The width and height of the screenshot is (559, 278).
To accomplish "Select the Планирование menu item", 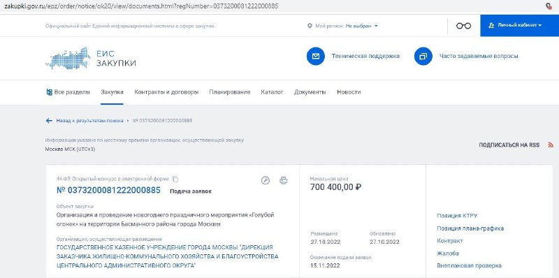I will click(x=230, y=92).
